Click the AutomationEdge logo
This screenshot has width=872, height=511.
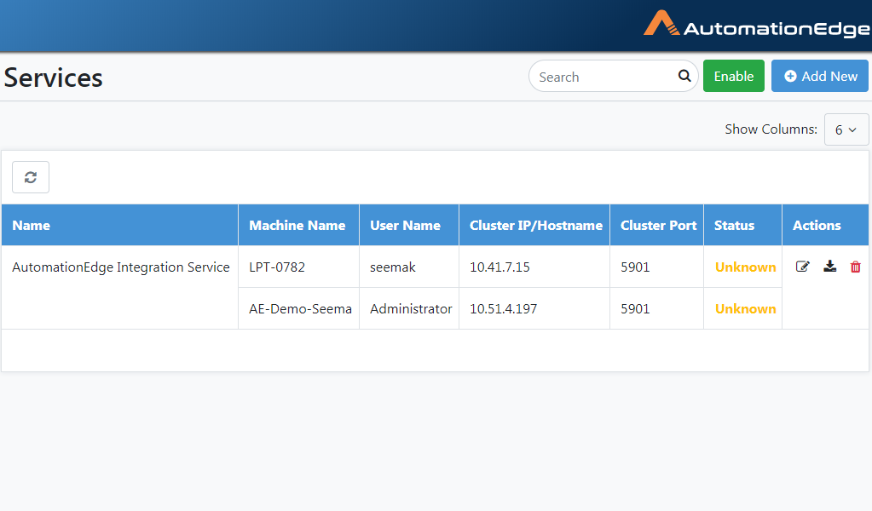[757, 25]
